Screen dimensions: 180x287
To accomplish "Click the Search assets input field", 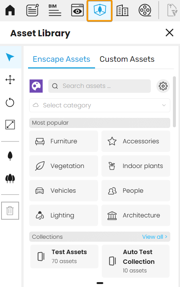I will pos(100,86).
